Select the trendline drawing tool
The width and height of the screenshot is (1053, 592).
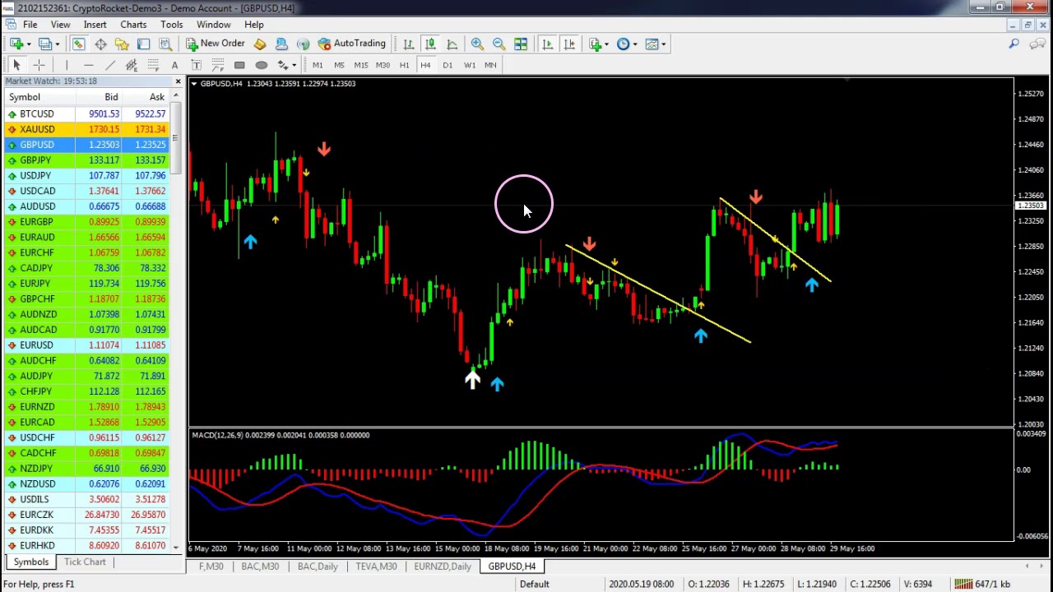click(x=109, y=65)
